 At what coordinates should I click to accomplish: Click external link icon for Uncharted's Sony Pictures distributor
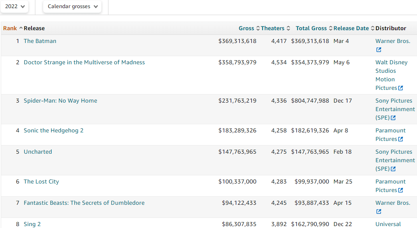pos(393,169)
